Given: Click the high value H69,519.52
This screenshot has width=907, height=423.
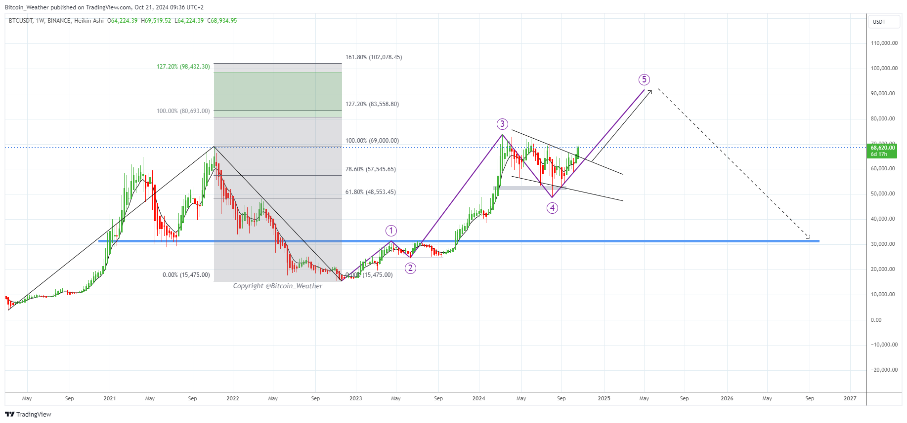Looking at the screenshot, I should point(156,21).
